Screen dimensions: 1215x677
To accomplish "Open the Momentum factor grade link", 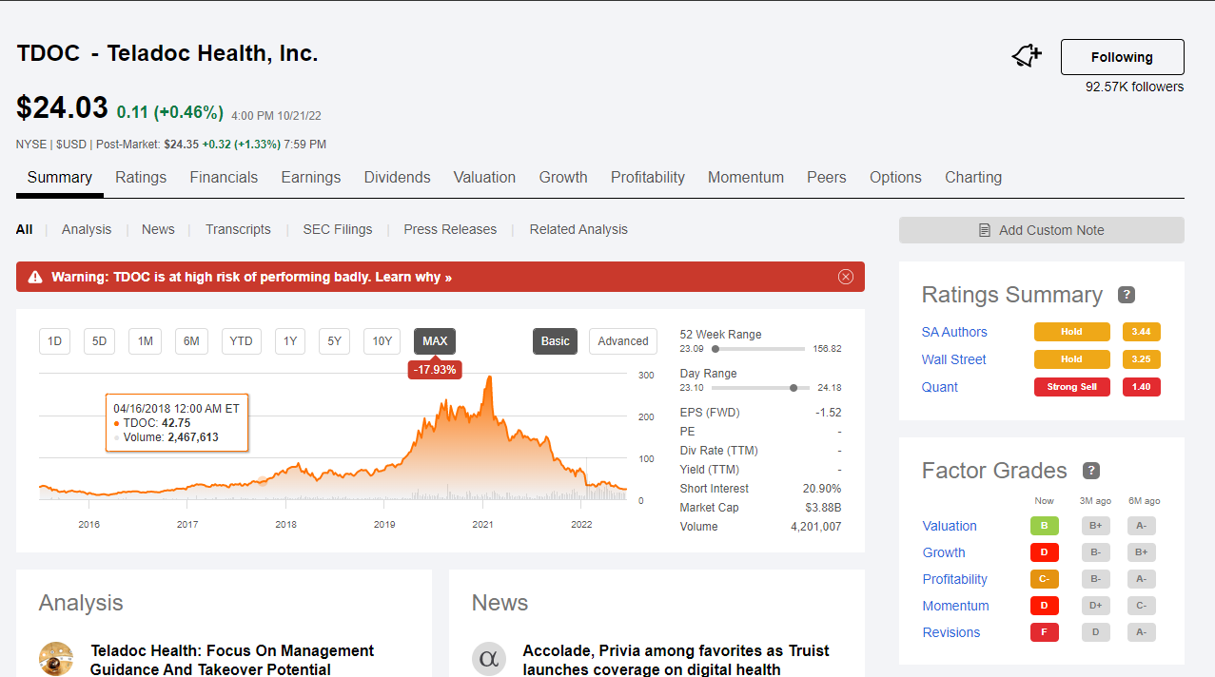I will [x=955, y=606].
